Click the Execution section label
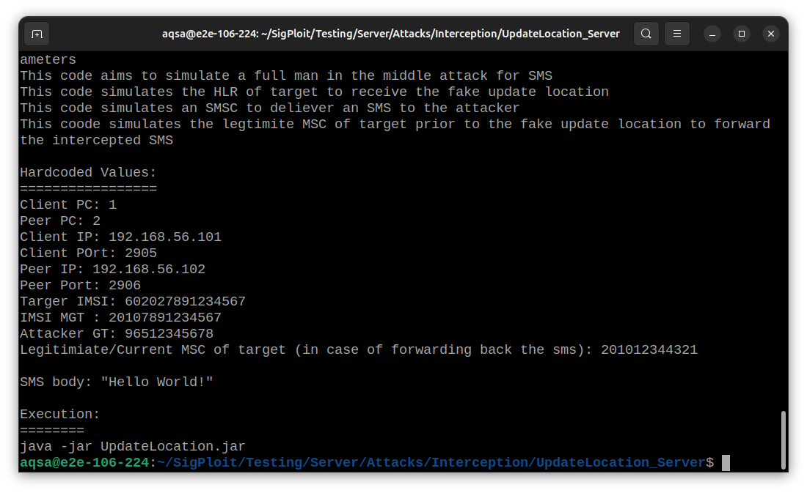Image resolution: width=807 pixels, height=493 pixels. [x=59, y=414]
